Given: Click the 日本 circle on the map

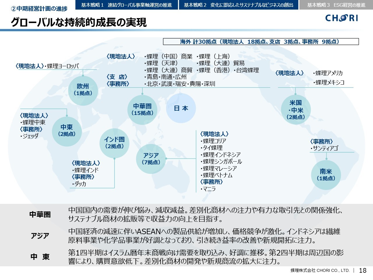Looking at the screenshot, I should (181, 108).
